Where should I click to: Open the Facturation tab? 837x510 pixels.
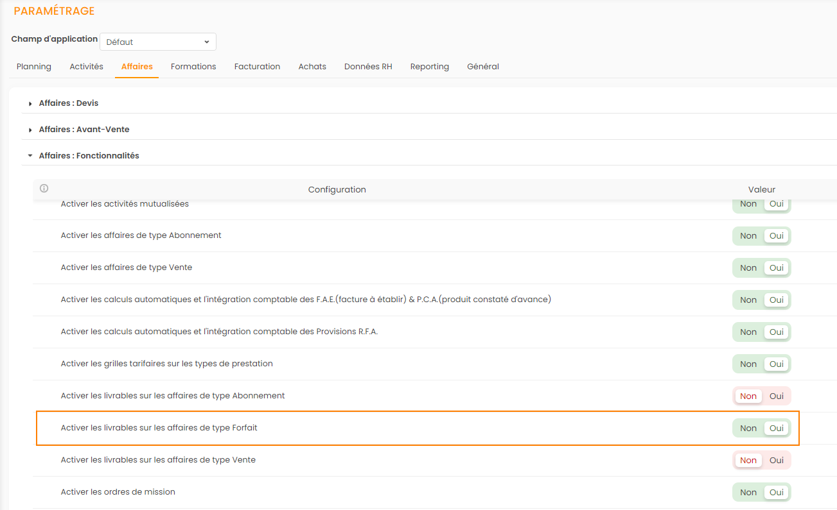click(257, 67)
